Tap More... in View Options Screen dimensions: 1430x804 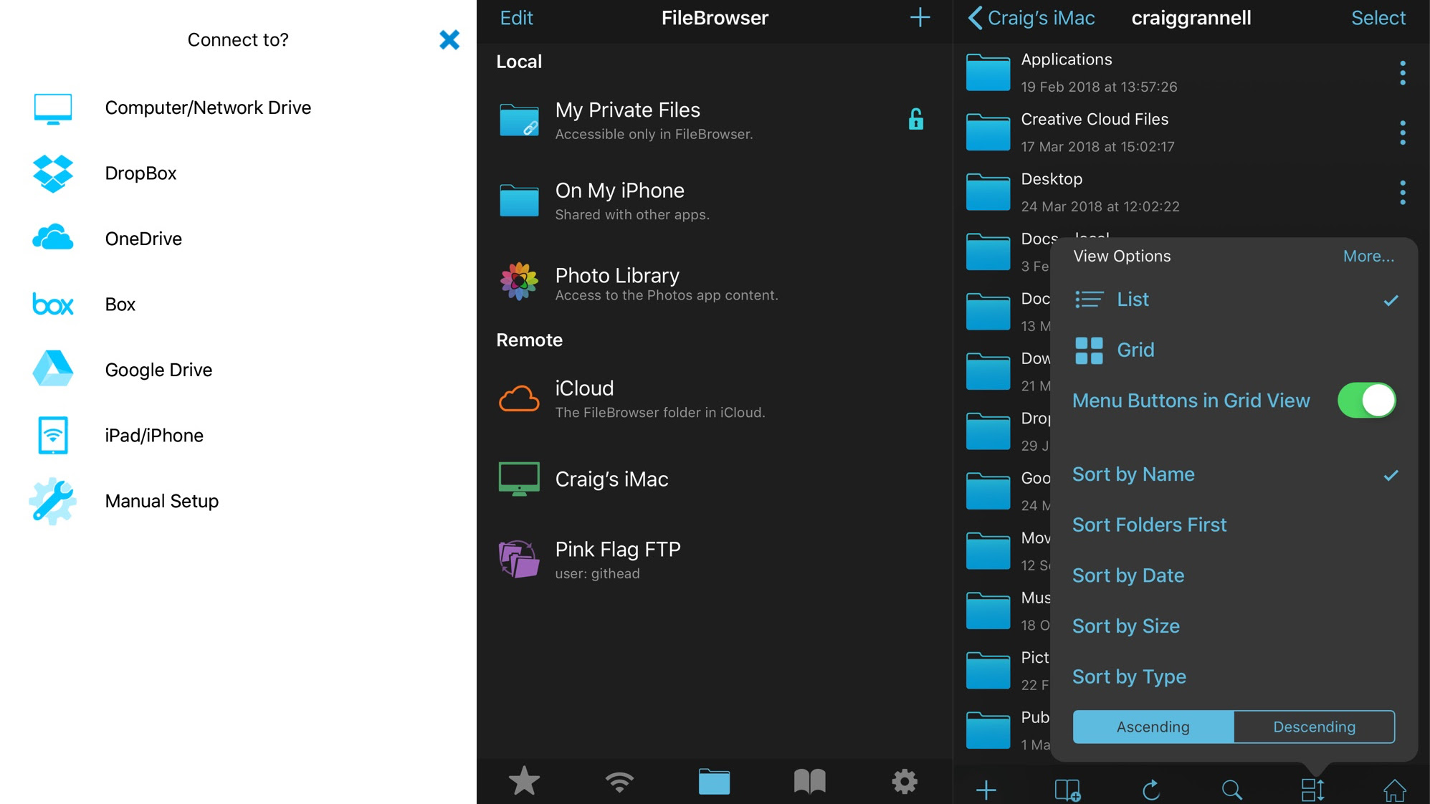[1368, 256]
